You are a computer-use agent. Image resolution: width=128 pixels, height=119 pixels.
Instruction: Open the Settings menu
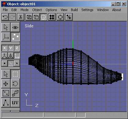(87, 10)
